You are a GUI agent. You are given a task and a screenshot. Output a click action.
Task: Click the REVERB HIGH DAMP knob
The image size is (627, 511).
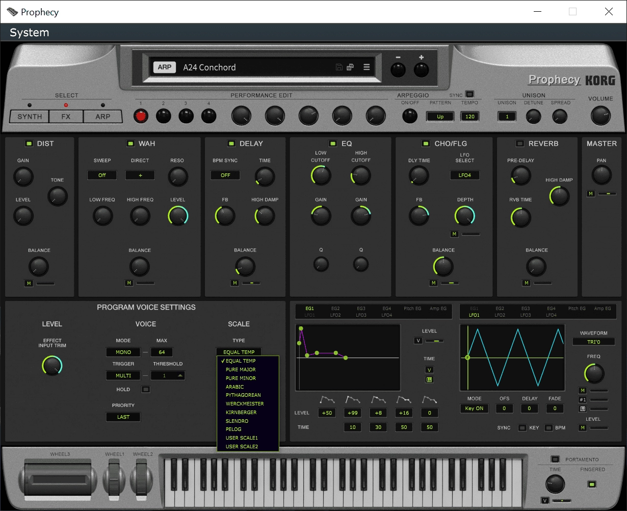pos(559,196)
